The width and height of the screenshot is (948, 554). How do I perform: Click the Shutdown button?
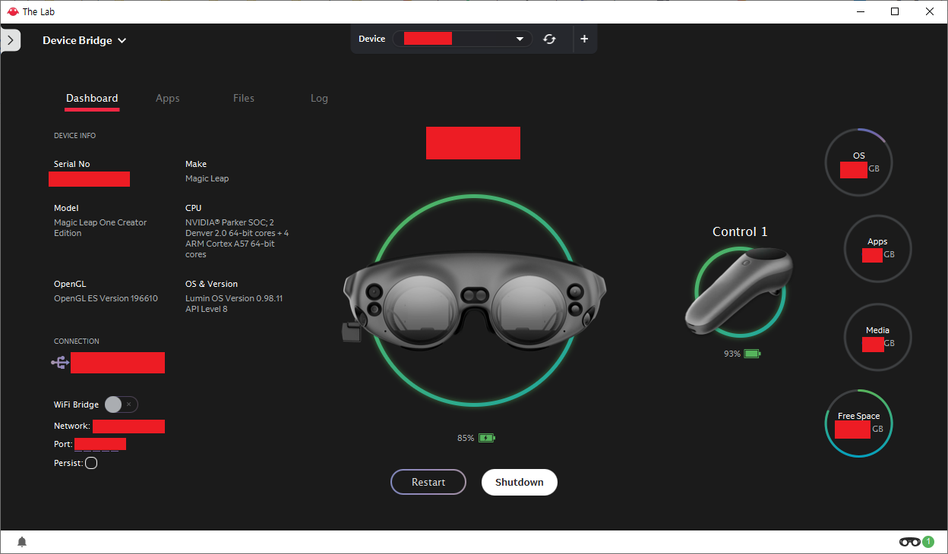coord(520,482)
